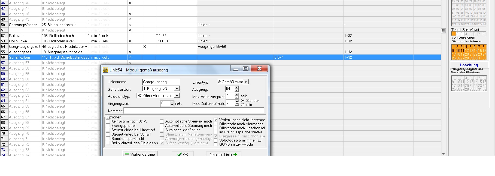Increase the Ausgang number with up arrow
The image size is (495, 176).
pyautogui.click(x=236, y=87)
